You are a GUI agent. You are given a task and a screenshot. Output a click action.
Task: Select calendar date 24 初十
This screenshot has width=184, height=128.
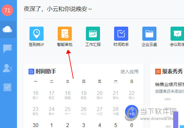tap(52, 111)
